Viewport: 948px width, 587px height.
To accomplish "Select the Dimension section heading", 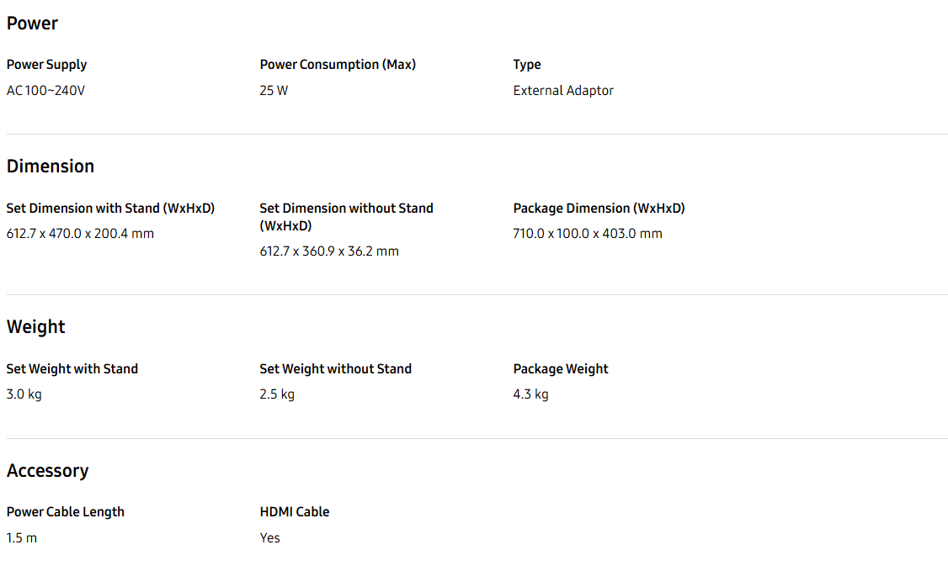I will pos(51,166).
